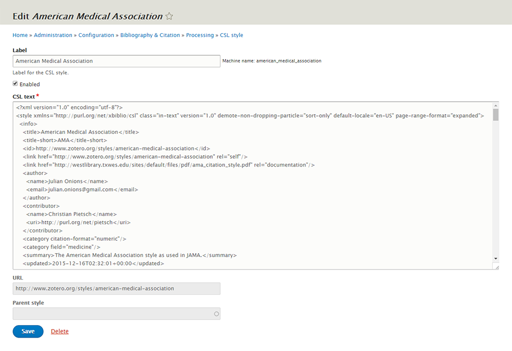
Task: Click the textarea resize grip handle
Action: click(x=496, y=267)
